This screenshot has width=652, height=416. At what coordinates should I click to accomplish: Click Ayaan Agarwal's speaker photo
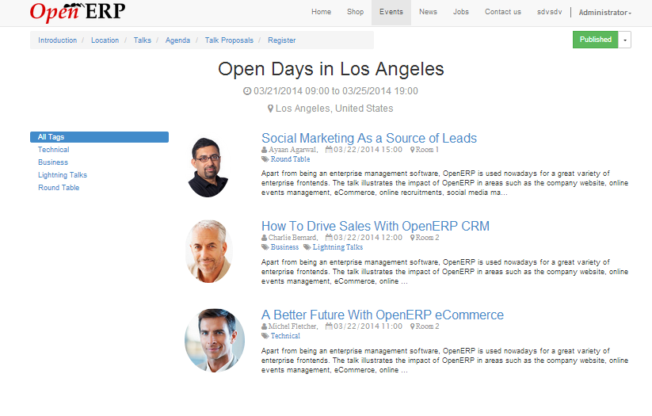point(208,167)
